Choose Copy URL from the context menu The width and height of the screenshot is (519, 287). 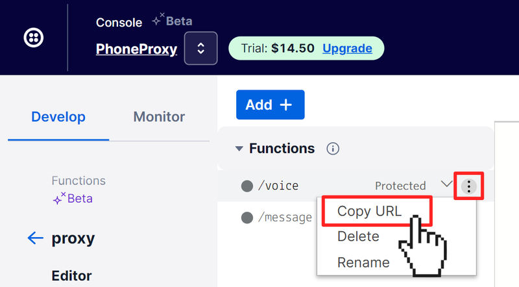(369, 212)
